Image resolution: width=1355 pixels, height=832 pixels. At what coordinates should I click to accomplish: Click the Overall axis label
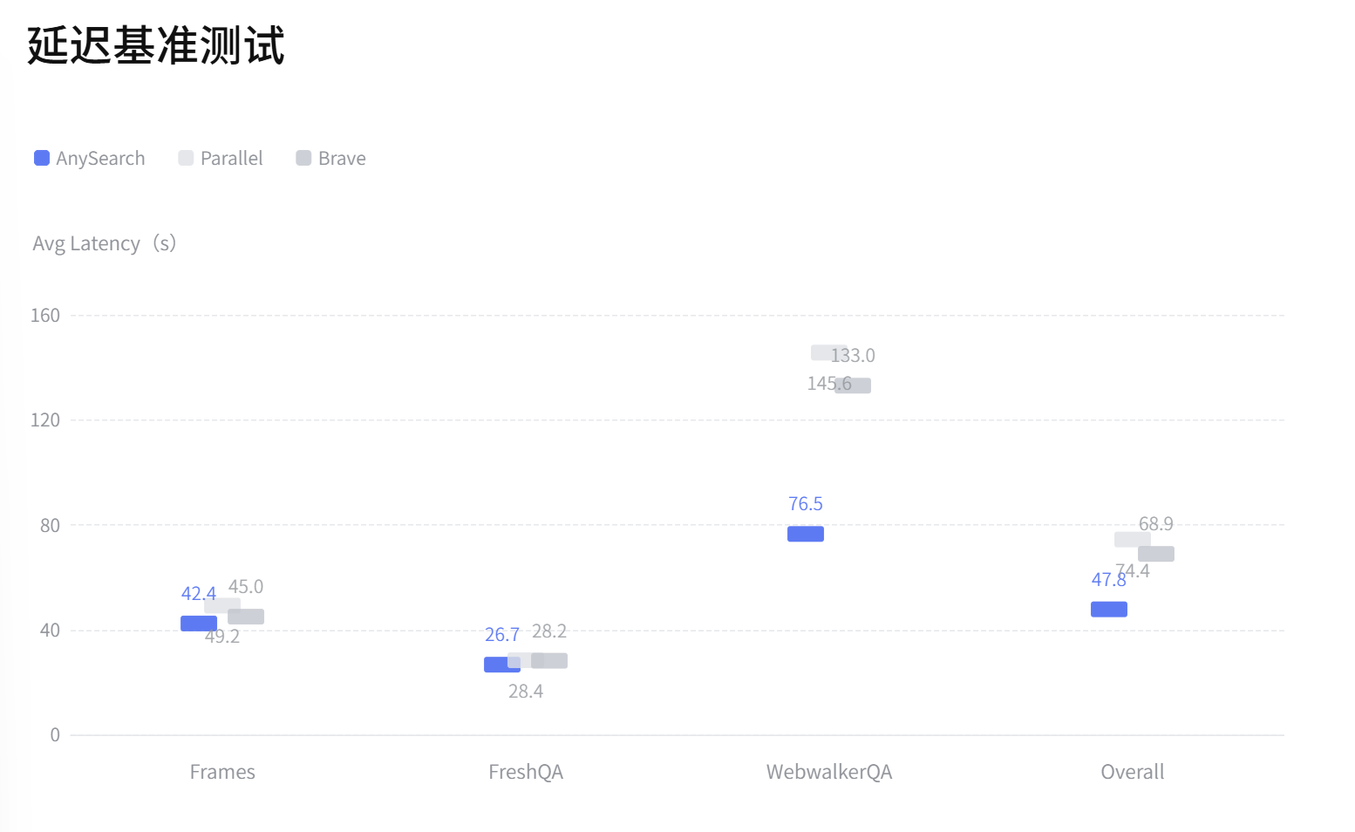1133,772
